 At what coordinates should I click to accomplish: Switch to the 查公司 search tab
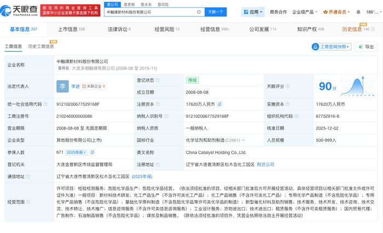(x=112, y=4)
